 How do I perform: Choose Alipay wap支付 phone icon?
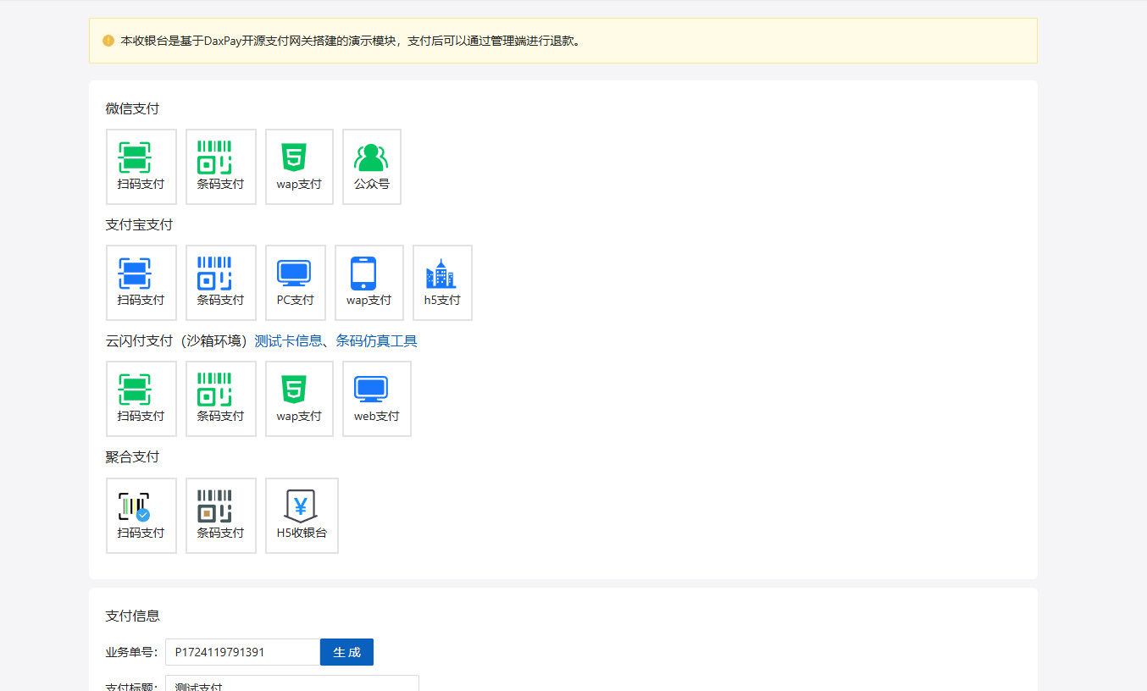click(369, 283)
